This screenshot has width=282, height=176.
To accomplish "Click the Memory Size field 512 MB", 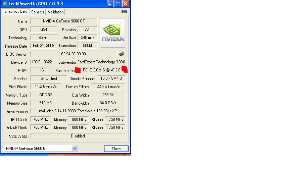I will 46,103.
